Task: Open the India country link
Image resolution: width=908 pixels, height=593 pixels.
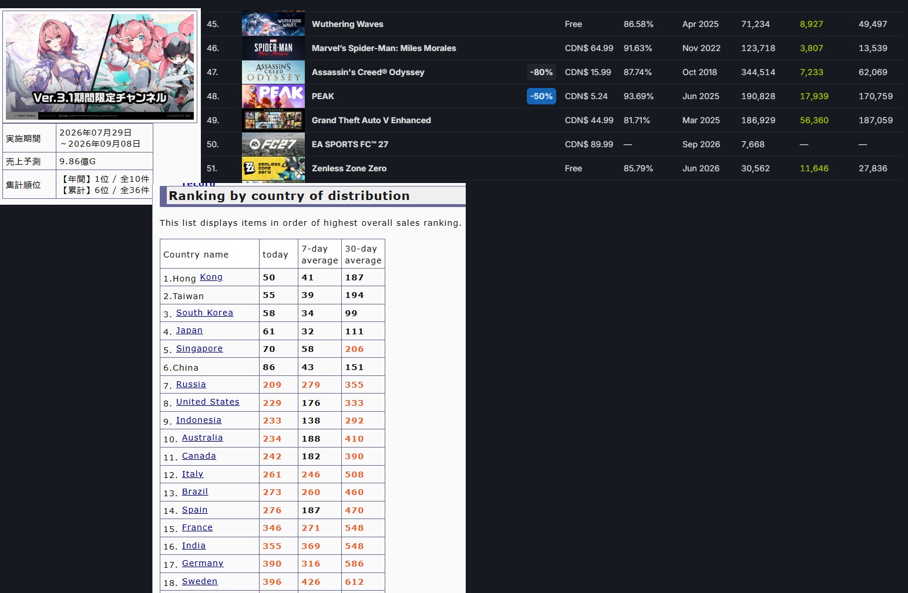Action: pos(193,545)
